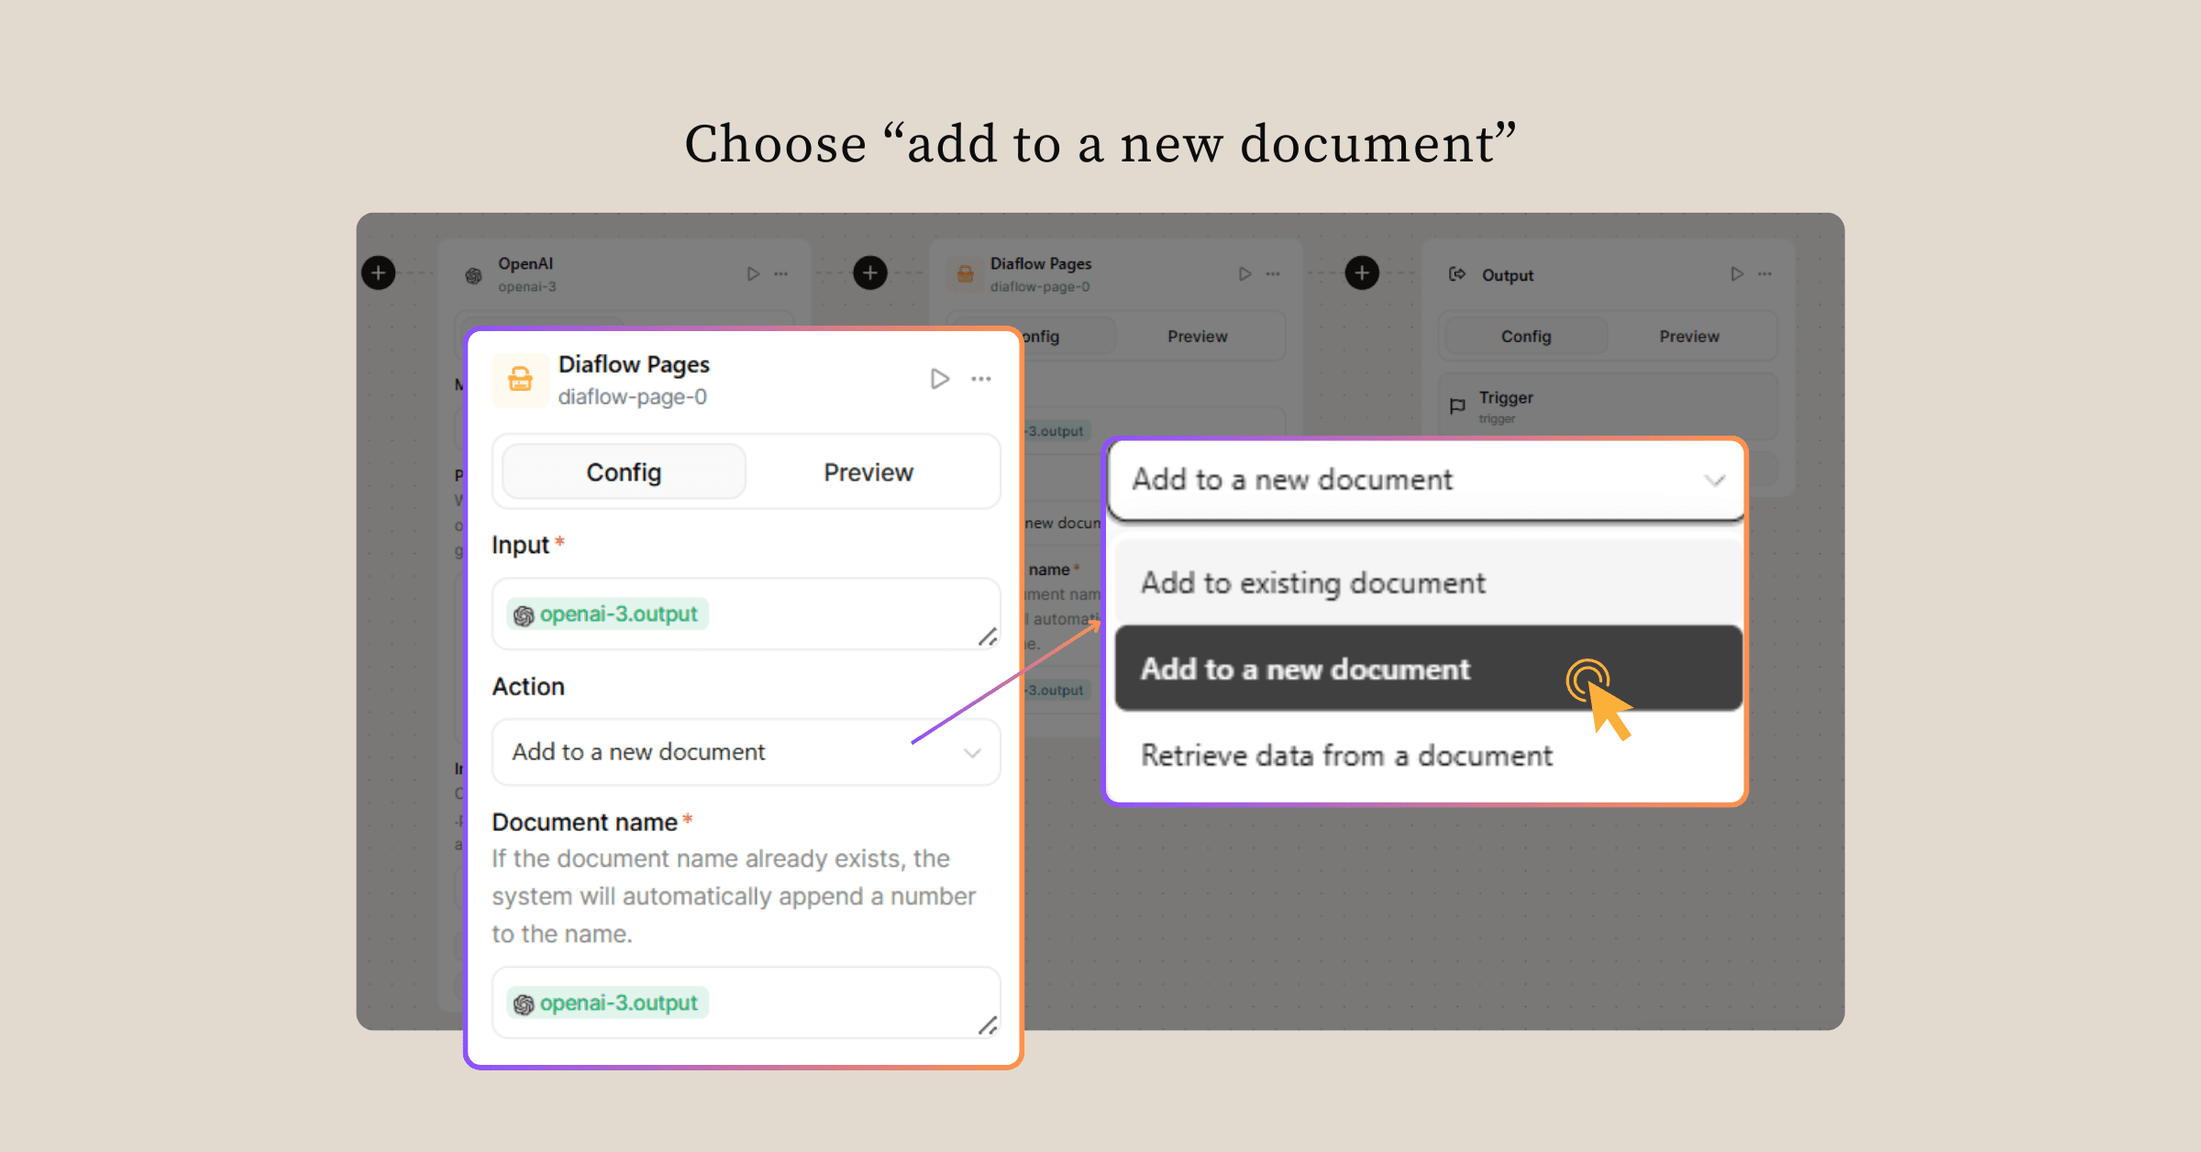Screen dimensions: 2201x1152
Task: Add node between OpenAI and Diaflow Pages
Action: 869,272
